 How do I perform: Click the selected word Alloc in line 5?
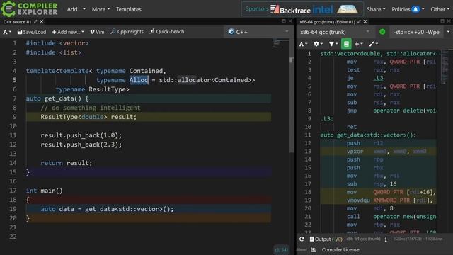[x=139, y=80]
